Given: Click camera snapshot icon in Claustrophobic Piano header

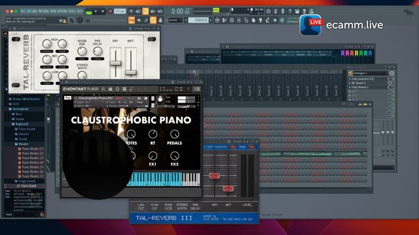Looking at the screenshot, I should click(139, 99).
